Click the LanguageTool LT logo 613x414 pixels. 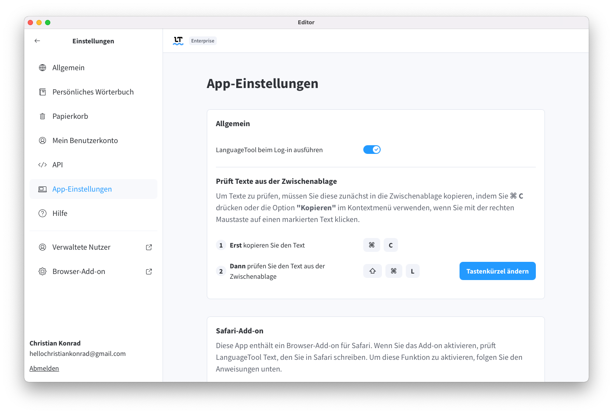[x=178, y=41]
